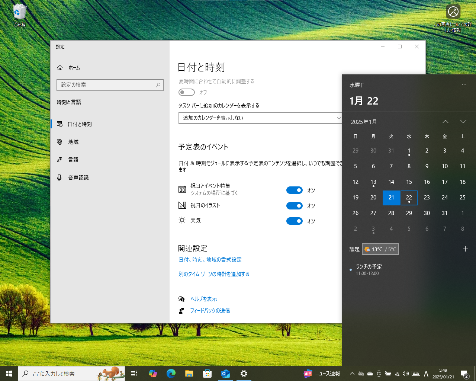Open the News flash (ニュース速報) taskbar widget
The height and width of the screenshot is (381, 476).
click(x=322, y=374)
